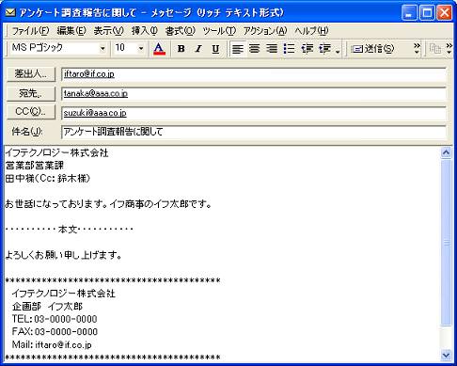Screen dimensions: 457x366
Task: Center align the text
Action: point(255,49)
